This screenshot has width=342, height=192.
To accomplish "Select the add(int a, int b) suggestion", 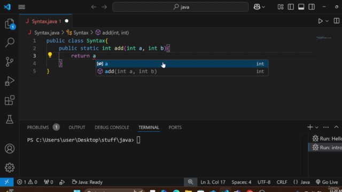I will [x=182, y=71].
